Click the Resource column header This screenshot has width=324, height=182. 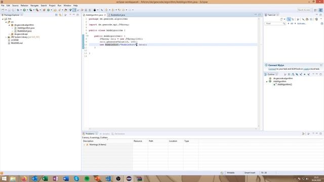tap(138, 141)
